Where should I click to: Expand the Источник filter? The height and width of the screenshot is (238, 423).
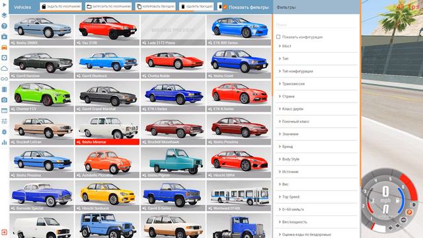[x=316, y=172]
